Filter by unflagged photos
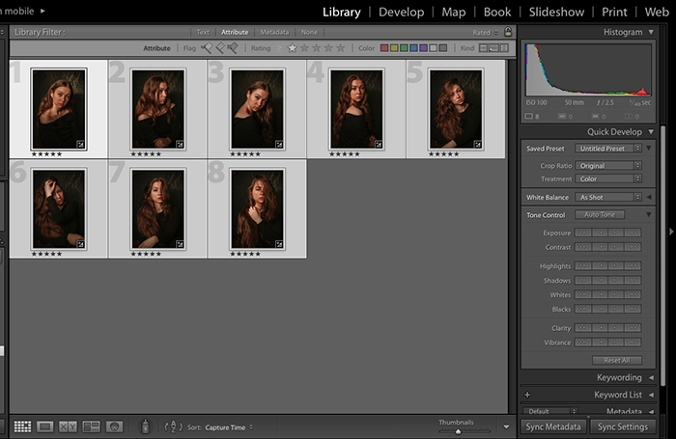Viewport: 676px width, 439px height. point(220,48)
